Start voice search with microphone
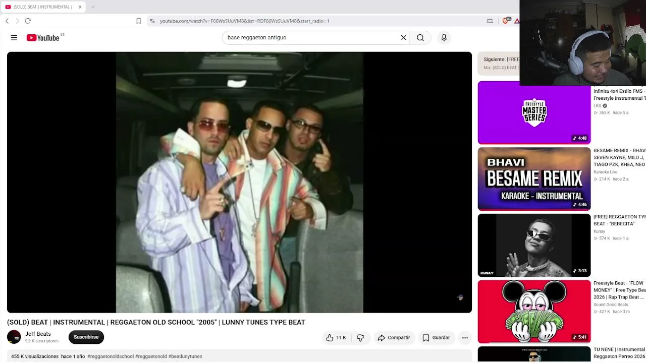Screen dimensions: 646x363 tap(444, 38)
